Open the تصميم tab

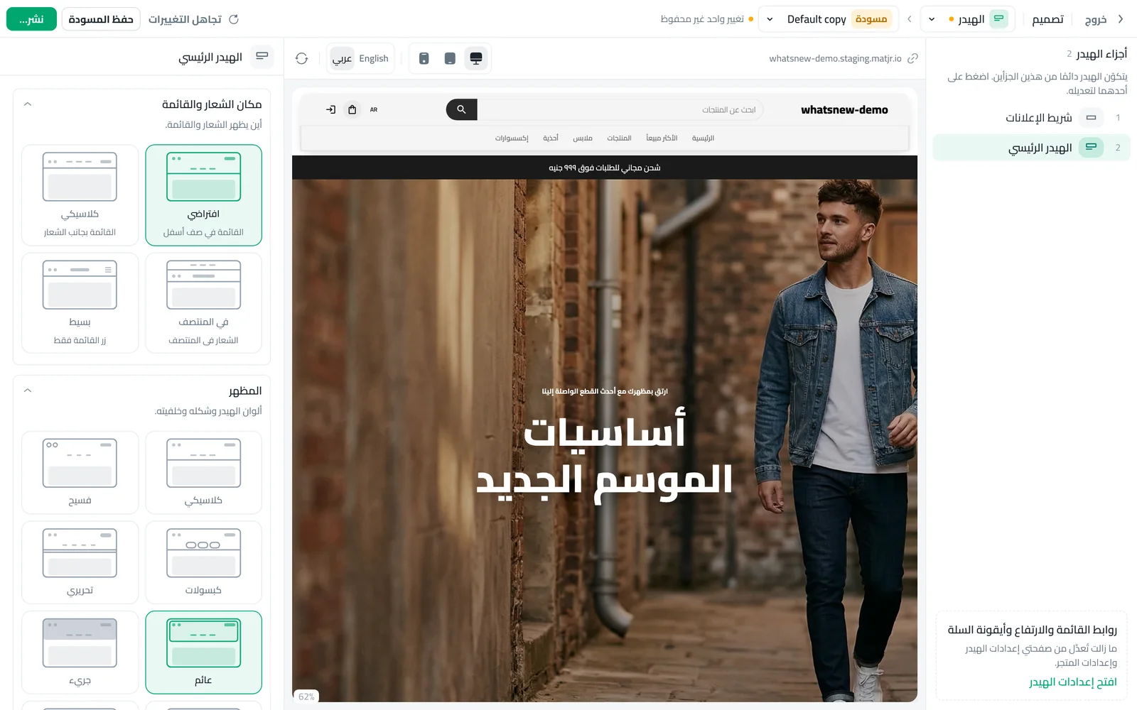(1047, 19)
